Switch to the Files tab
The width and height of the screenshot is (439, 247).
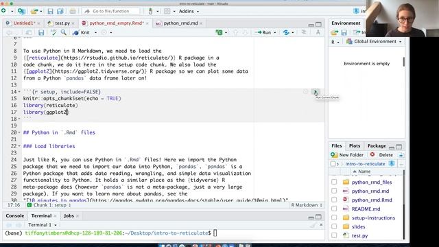[x=337, y=146]
